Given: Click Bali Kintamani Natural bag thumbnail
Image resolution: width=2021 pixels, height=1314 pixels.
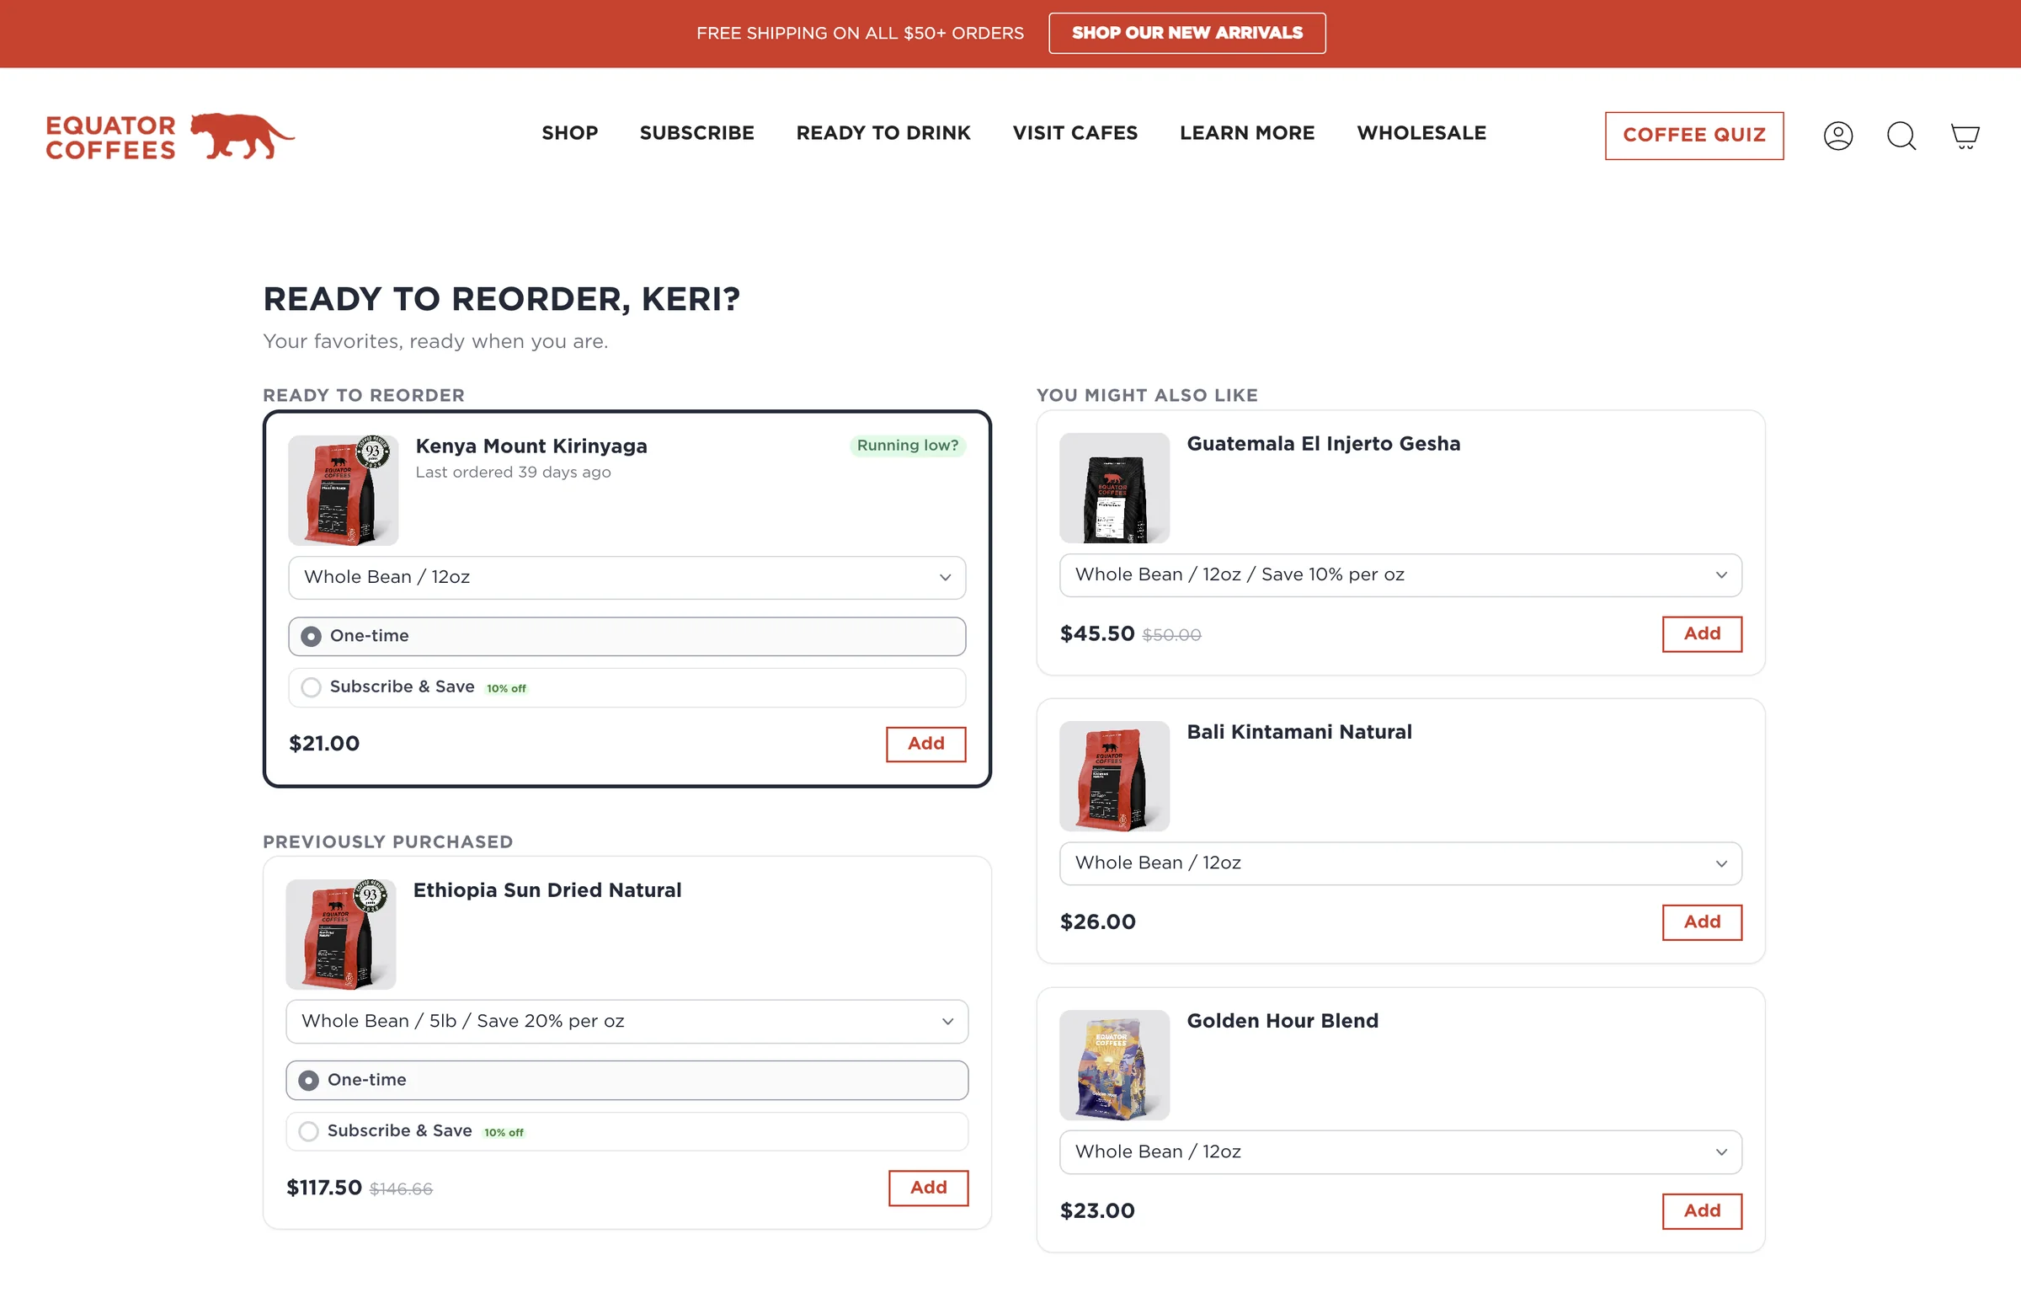Looking at the screenshot, I should [x=1114, y=777].
